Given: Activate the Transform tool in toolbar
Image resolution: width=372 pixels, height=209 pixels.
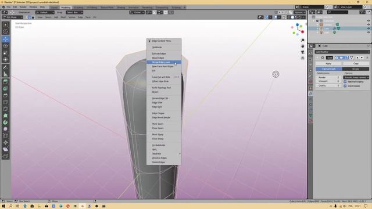Looking at the screenshot, I should (5, 60).
